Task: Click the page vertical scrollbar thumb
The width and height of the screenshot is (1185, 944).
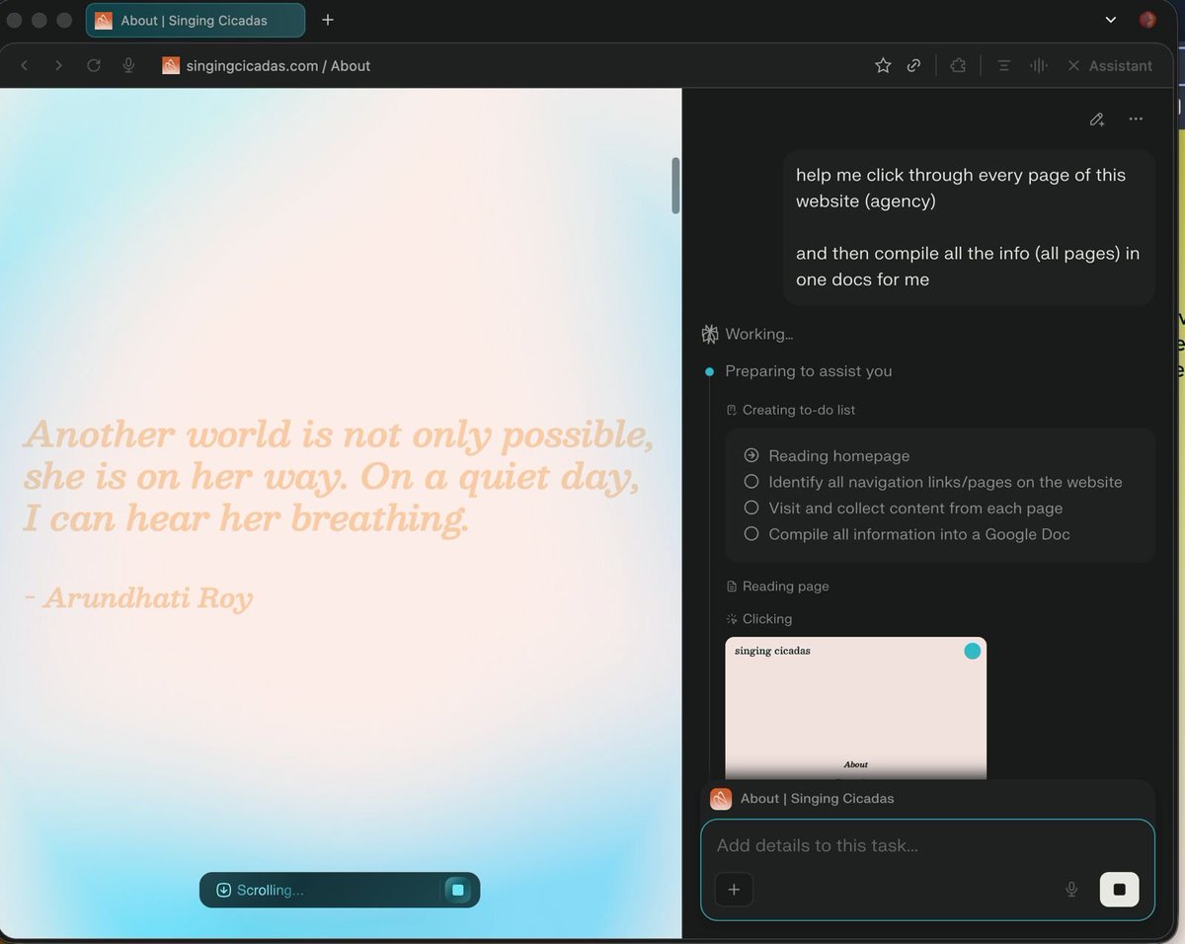Action: [x=675, y=186]
